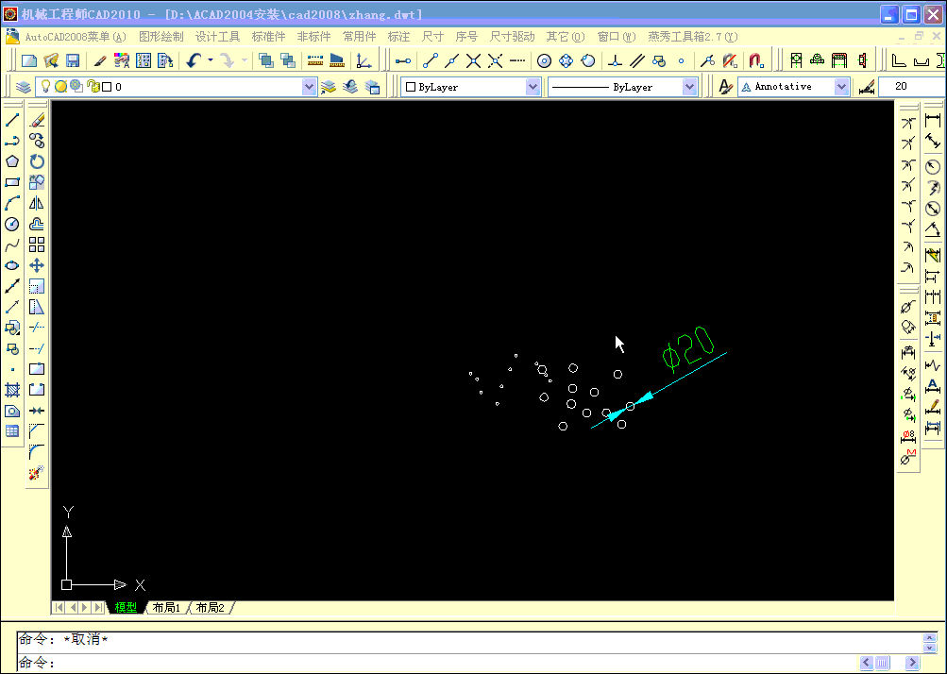The image size is (947, 674).
Task: Open the 燕秀工具箱2.7 menu
Action: (693, 37)
